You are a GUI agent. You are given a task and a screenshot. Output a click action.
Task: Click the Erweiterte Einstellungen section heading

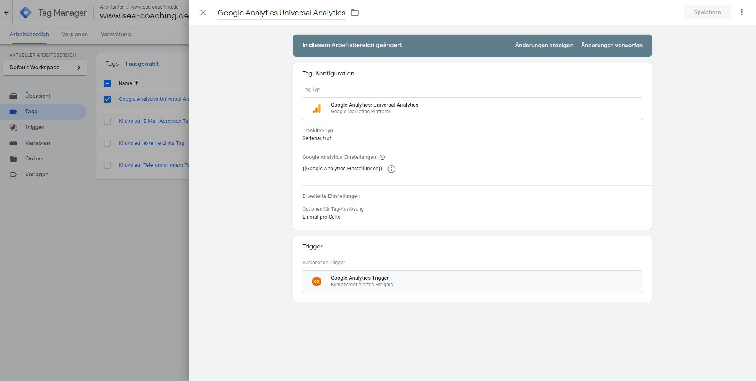coord(331,196)
